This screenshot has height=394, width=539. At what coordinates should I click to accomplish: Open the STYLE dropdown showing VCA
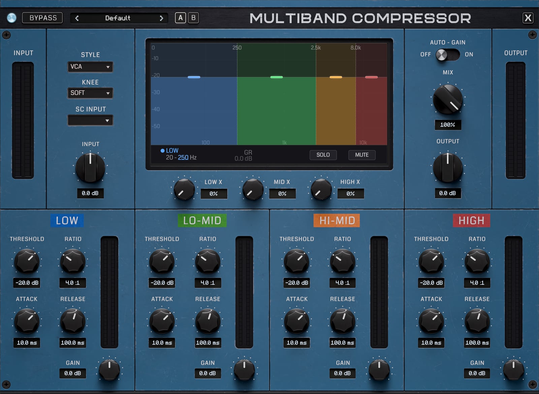tap(90, 67)
